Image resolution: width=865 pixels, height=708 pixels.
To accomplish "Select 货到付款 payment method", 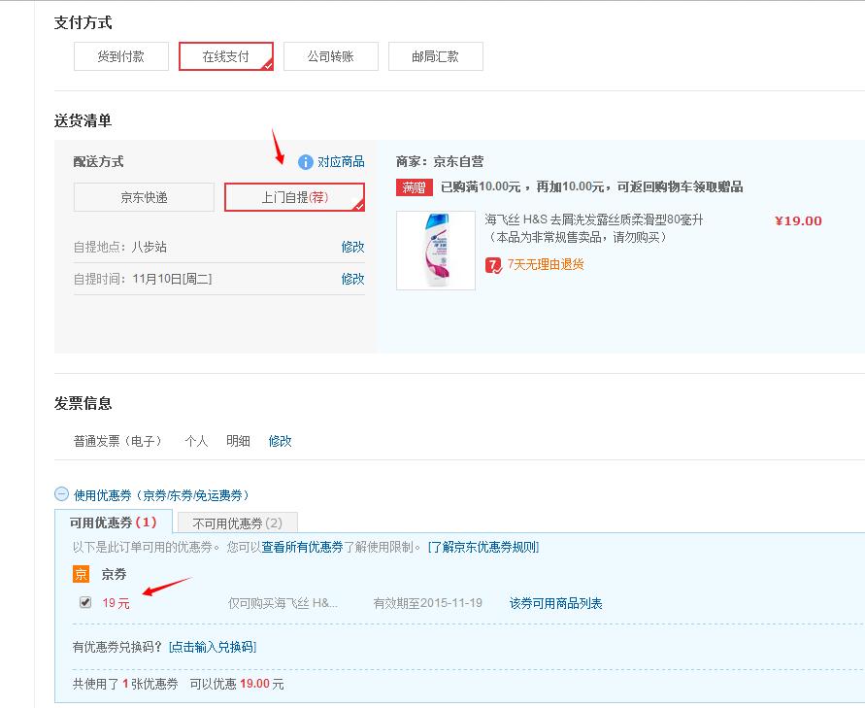I will point(121,56).
